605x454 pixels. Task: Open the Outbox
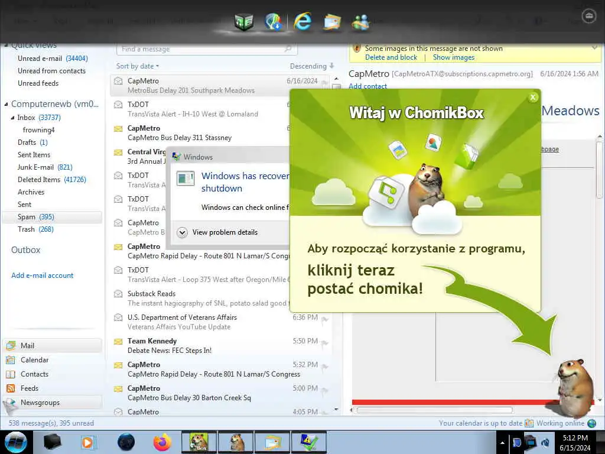(25, 250)
